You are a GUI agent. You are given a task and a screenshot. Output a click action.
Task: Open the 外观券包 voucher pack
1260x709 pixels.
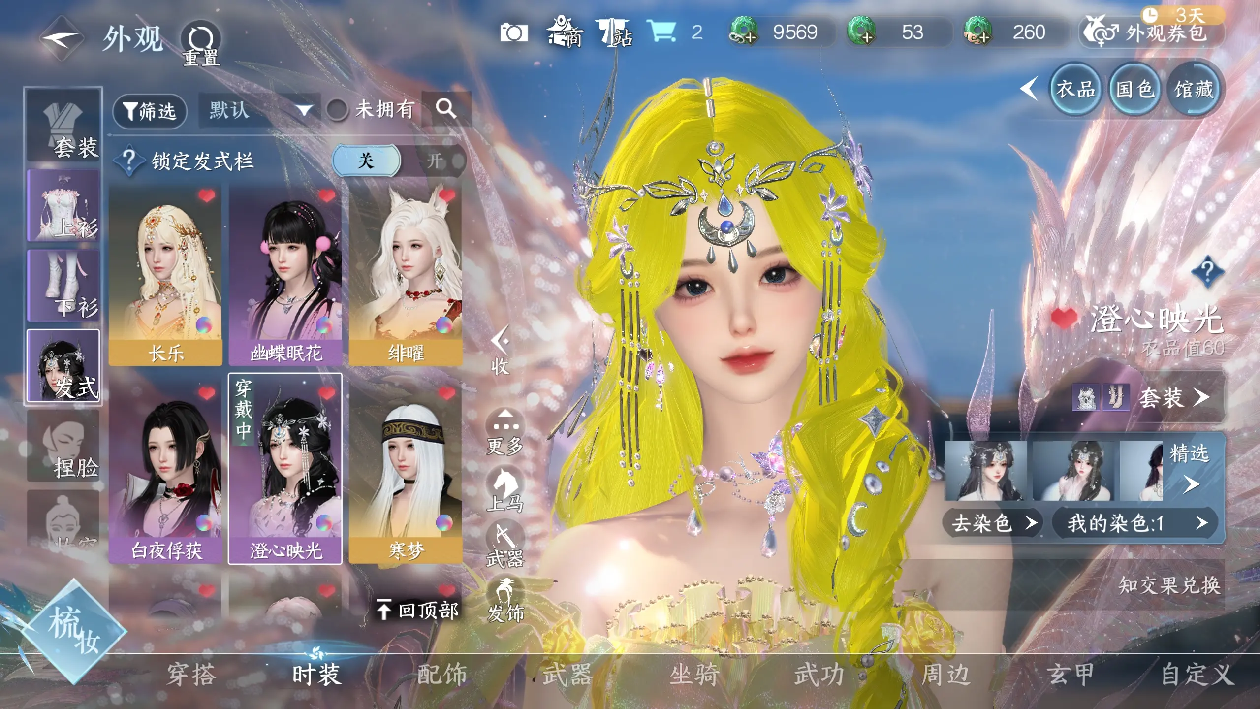[x=1152, y=32]
